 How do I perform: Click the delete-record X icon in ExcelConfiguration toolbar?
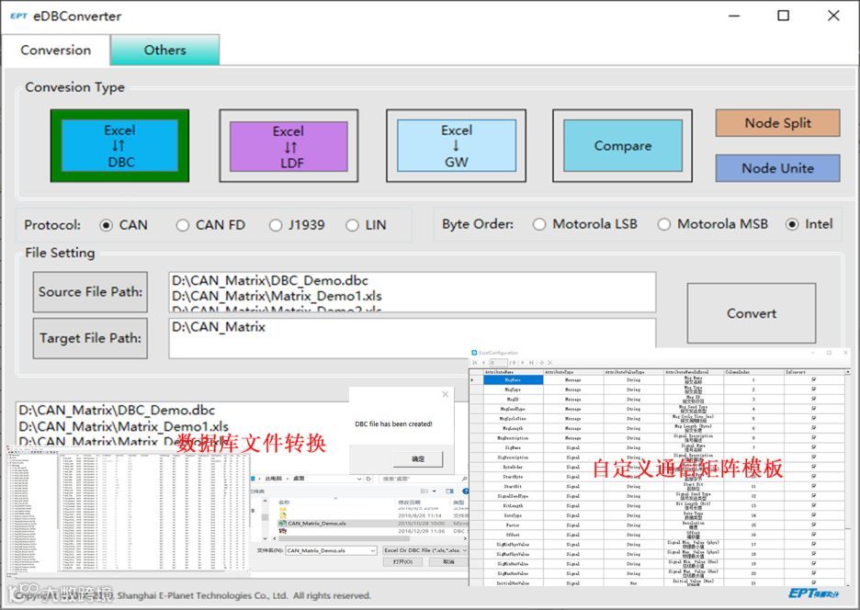click(549, 363)
